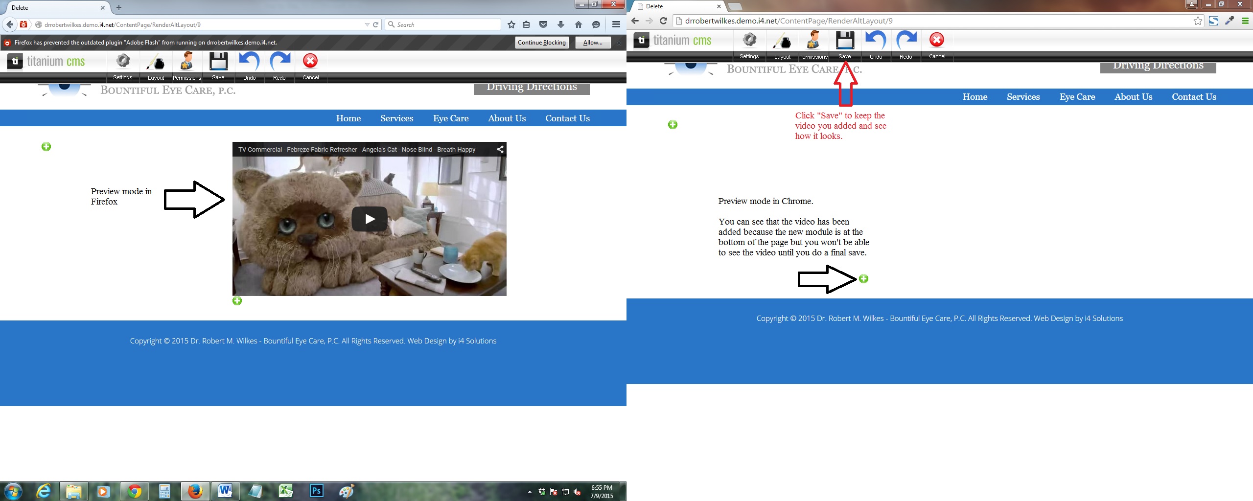The width and height of the screenshot is (1253, 501).
Task: Expand the Firefox URL bar history dropdown
Action: pos(367,25)
